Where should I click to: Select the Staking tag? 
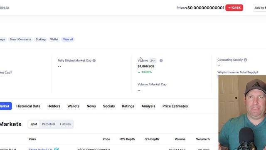[41, 39]
